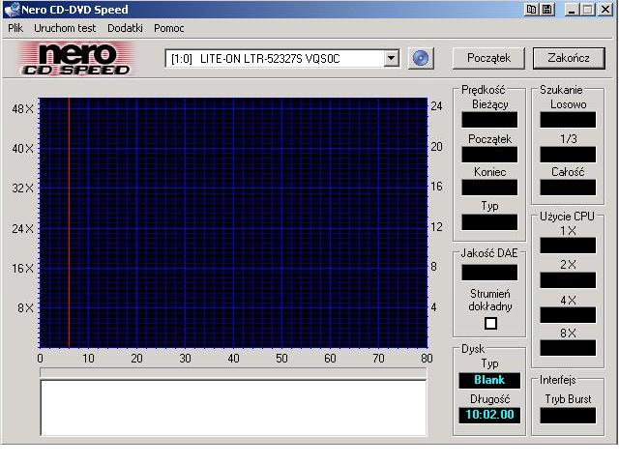619x464 pixels.
Task: Click the '10:02.00' disc length value
Action: point(489,415)
